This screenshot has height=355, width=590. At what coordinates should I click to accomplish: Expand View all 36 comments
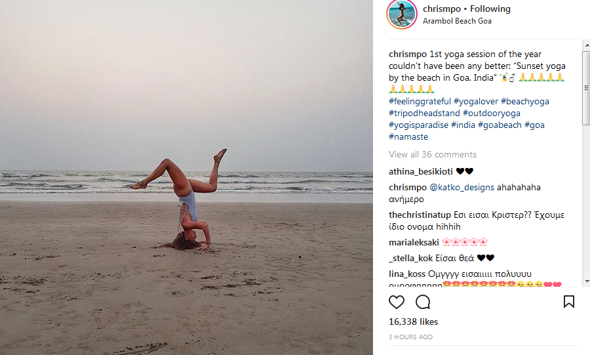pos(433,155)
